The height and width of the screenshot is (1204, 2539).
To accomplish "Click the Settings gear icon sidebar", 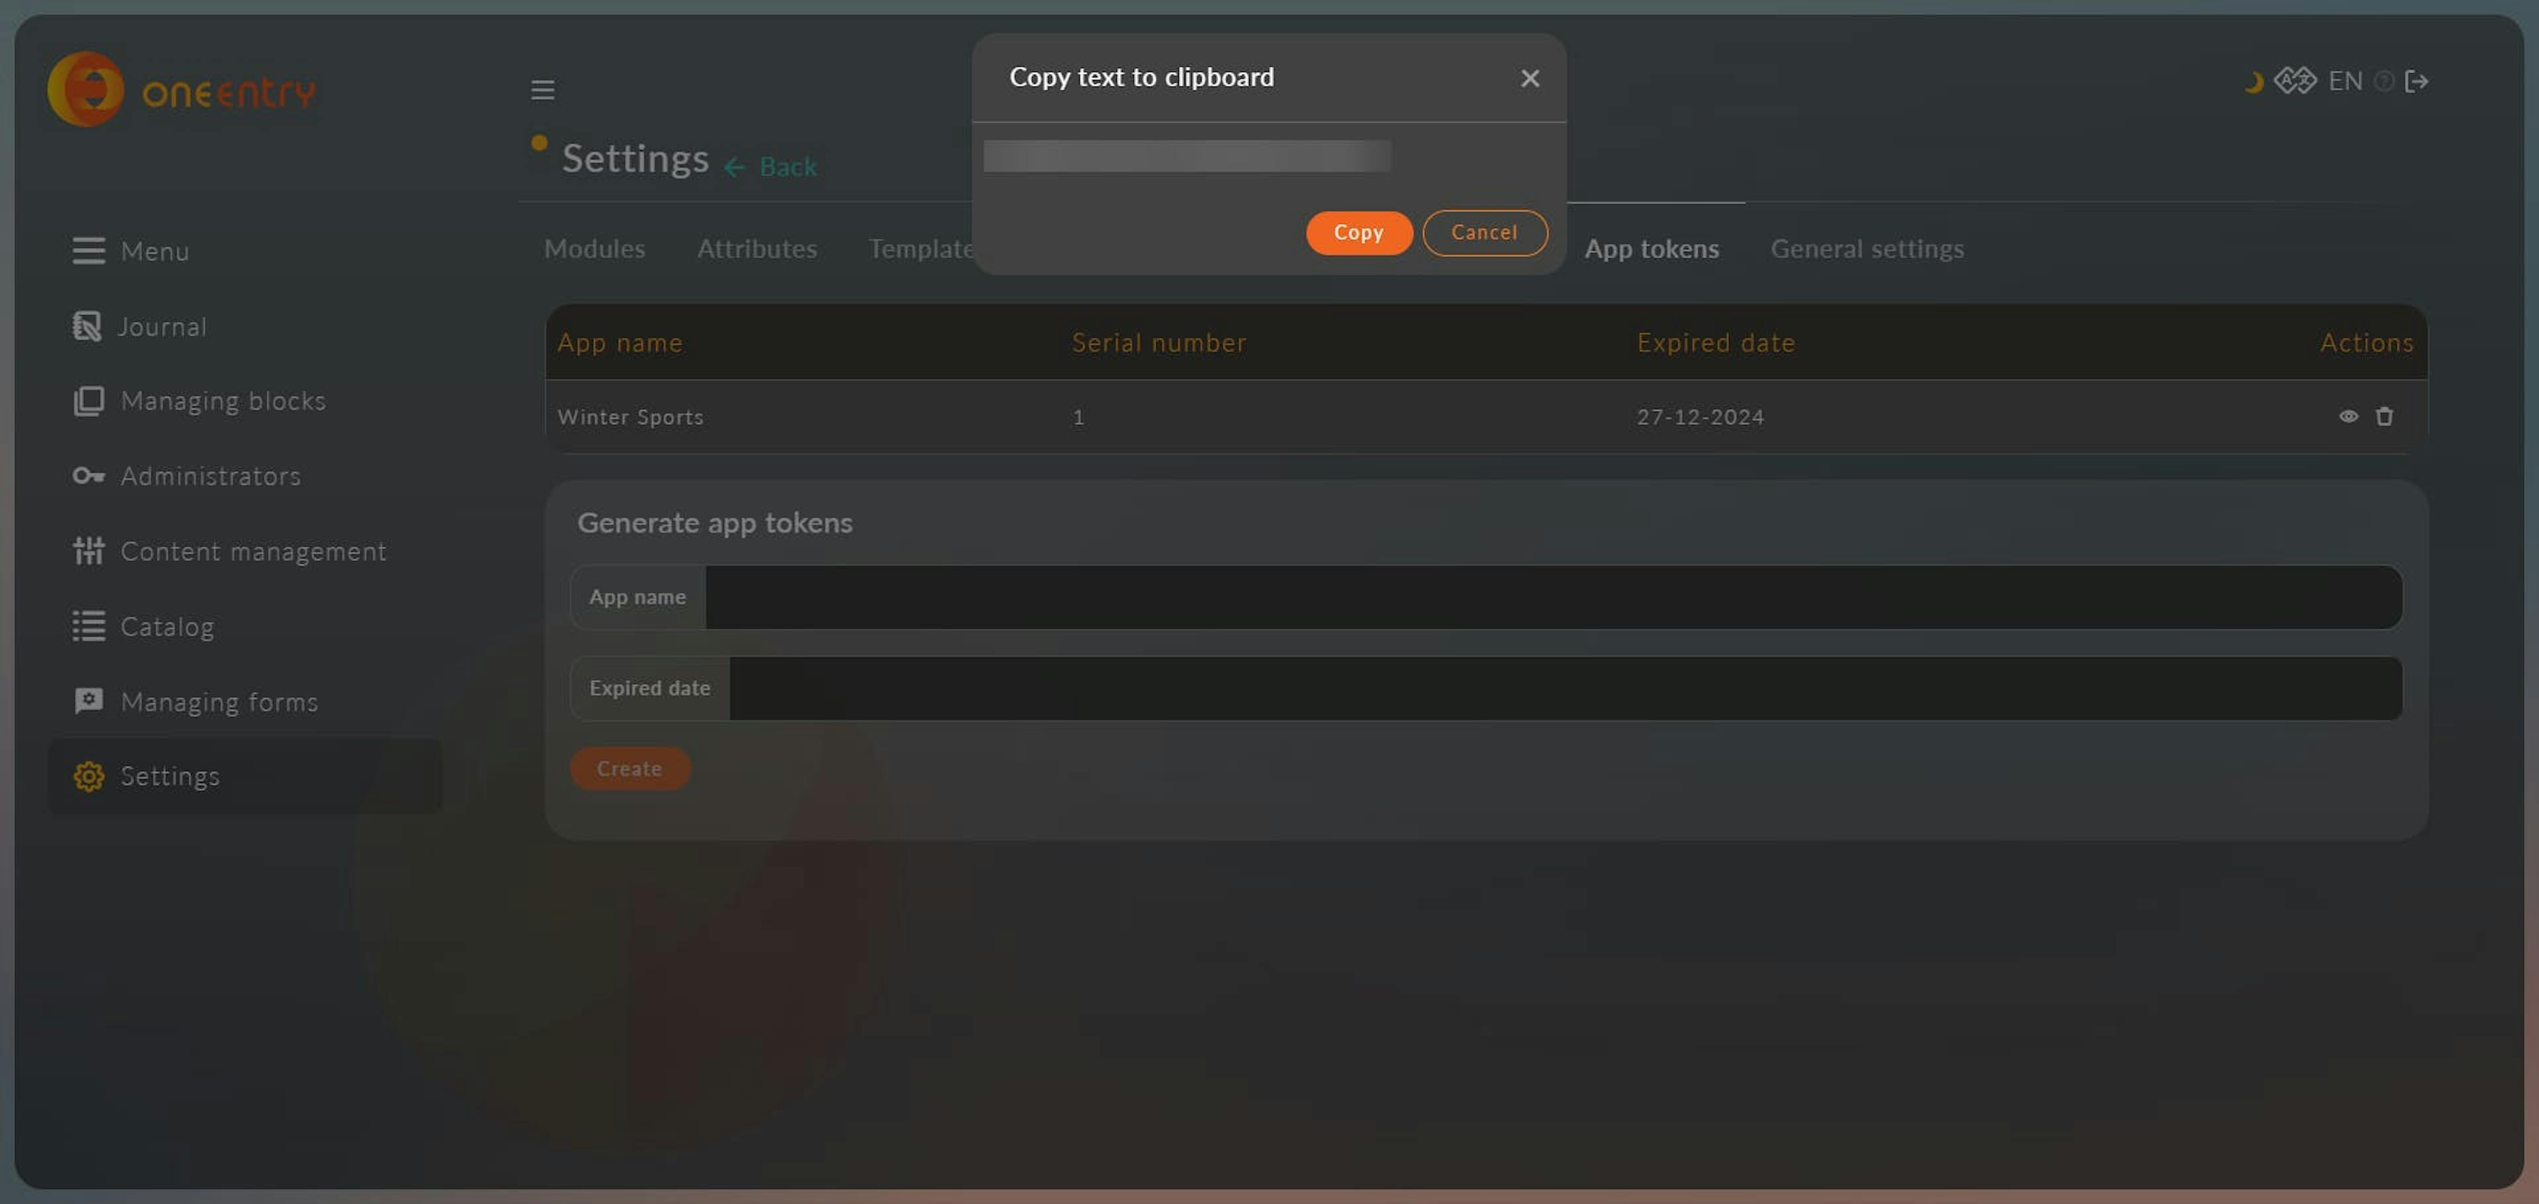I will tap(87, 775).
